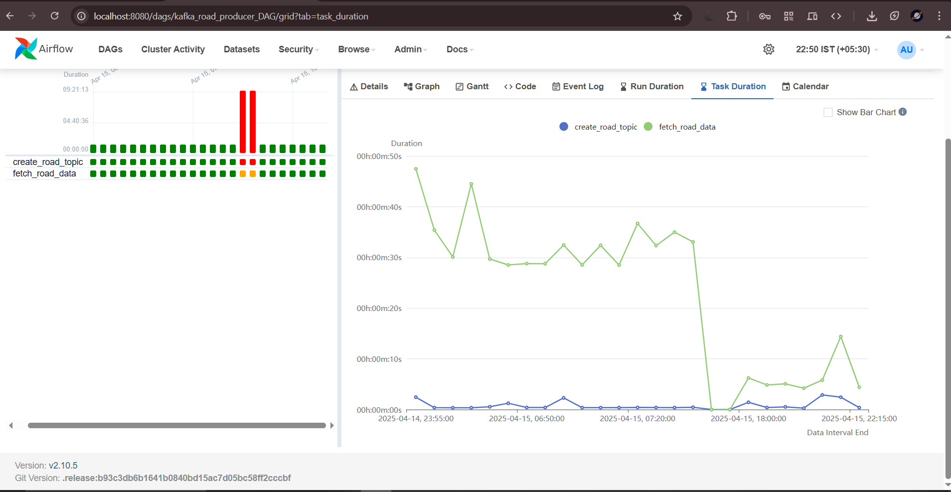The width and height of the screenshot is (951, 492).
Task: Switch to the Run Duration tab
Action: tap(651, 87)
